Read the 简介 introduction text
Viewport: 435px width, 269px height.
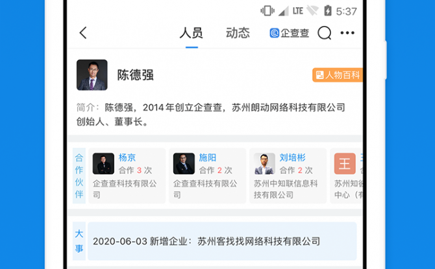[x=211, y=115]
